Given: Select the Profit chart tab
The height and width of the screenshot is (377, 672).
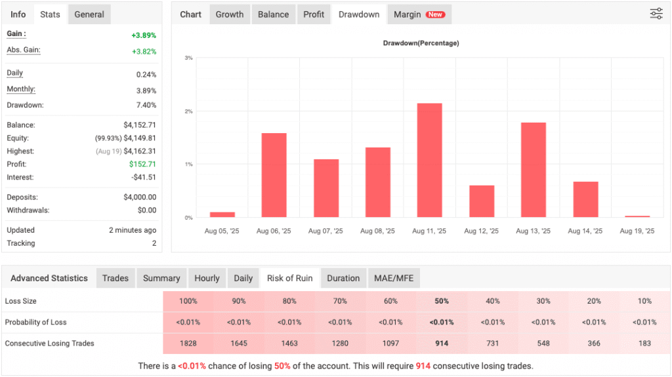Looking at the screenshot, I should tap(314, 14).
